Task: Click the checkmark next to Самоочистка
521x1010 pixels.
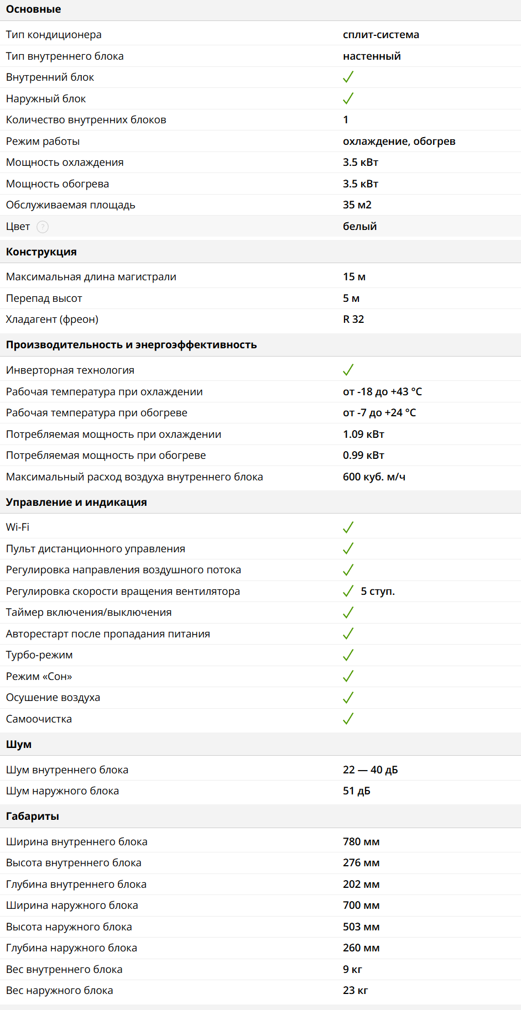Action: point(348,719)
